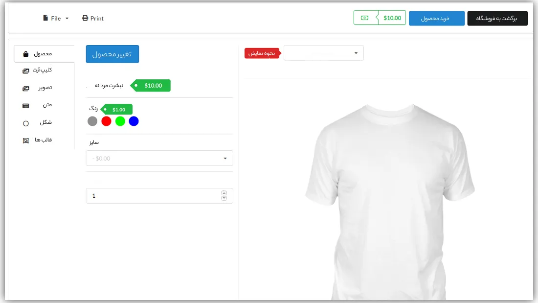Click the رنگ color label
This screenshot has width=538, height=303.
coord(93,109)
